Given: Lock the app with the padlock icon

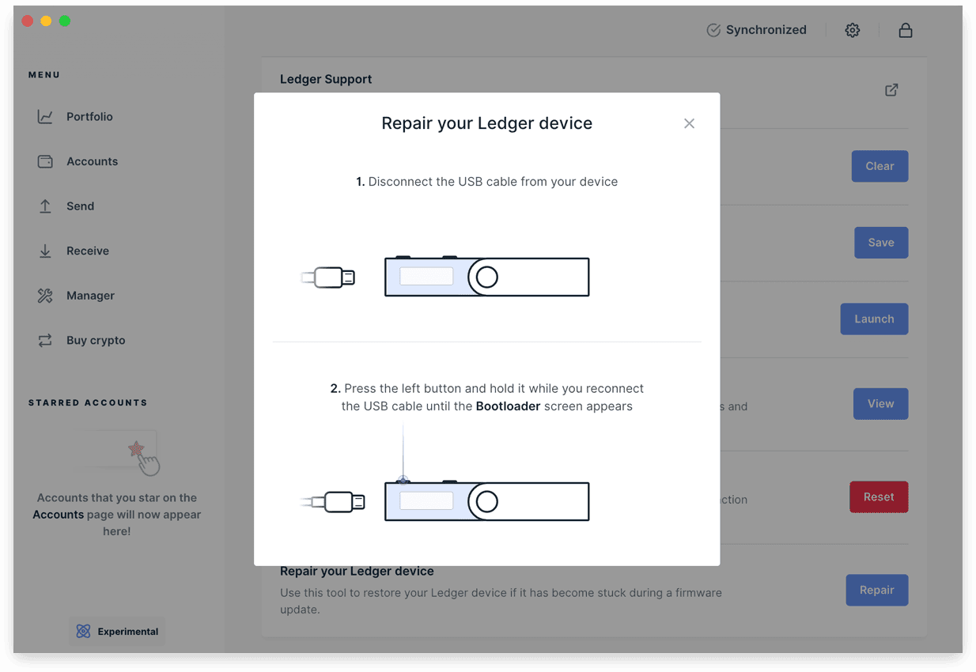Looking at the screenshot, I should [x=906, y=30].
